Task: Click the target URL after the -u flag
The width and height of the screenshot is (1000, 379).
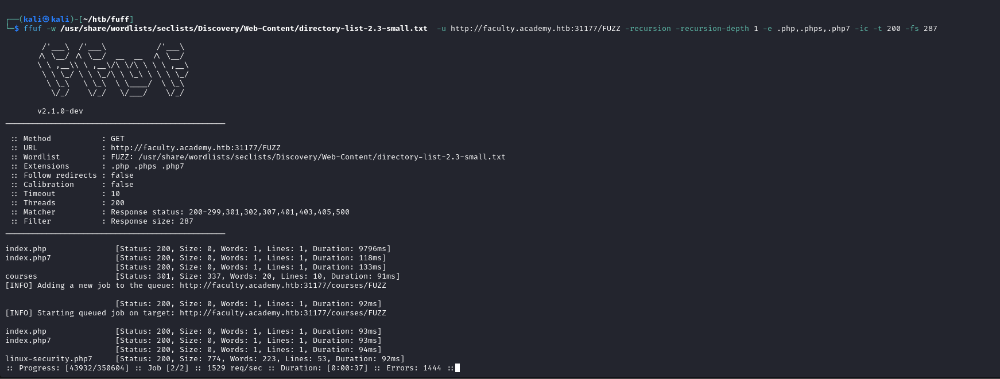Action: (535, 28)
